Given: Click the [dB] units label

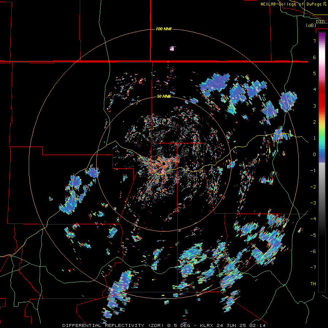Looking at the screenshot, I should click(311, 26).
